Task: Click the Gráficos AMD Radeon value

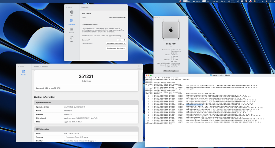Action: pos(175,56)
